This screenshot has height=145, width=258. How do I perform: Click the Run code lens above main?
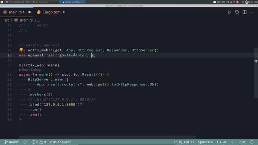(25, 70)
